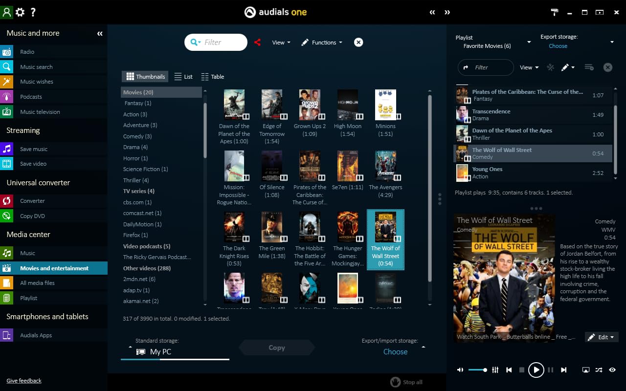This screenshot has width=626, height=391.
Task: Select the Fantasy (1) genre
Action: 138,103
